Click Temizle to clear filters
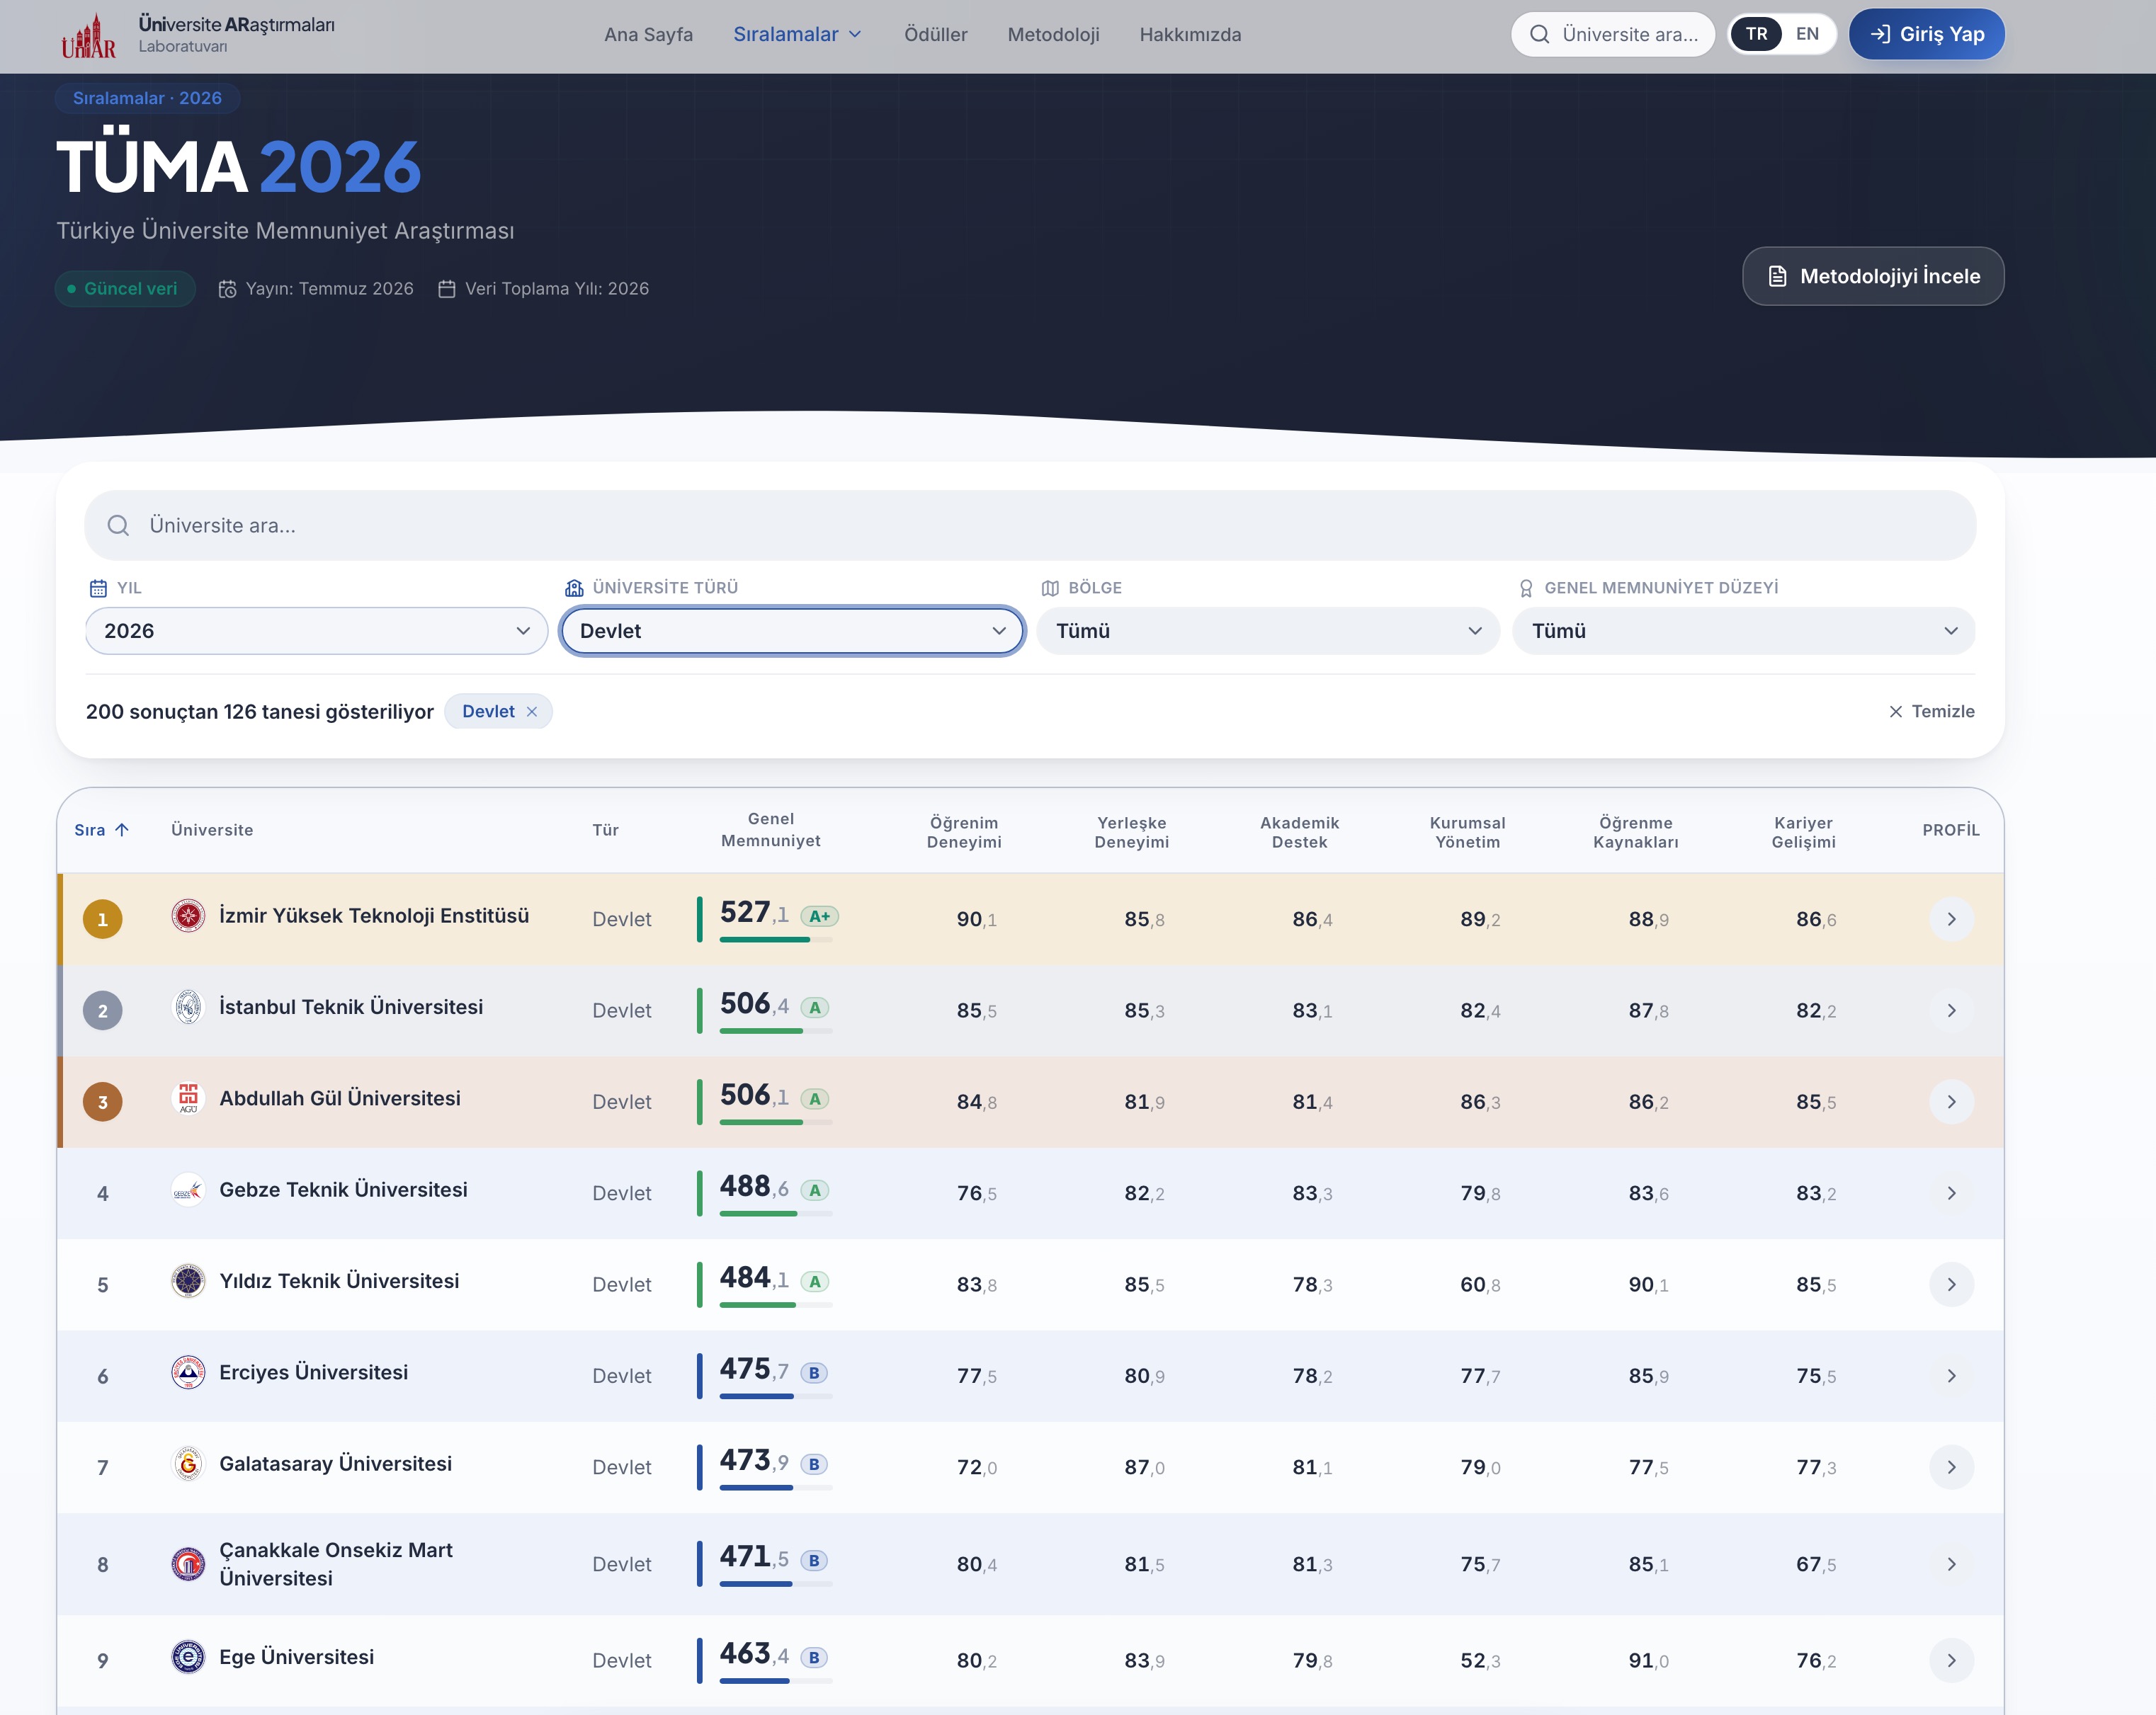 [1931, 712]
